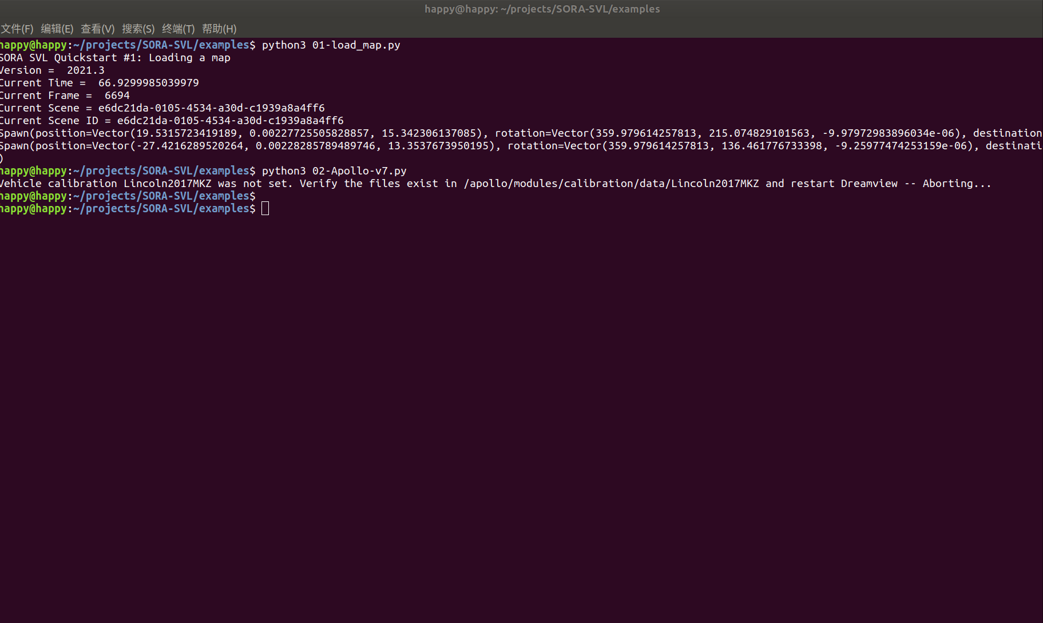This screenshot has width=1043, height=623.
Task: Open the 文件(F) menu
Action: [17, 29]
